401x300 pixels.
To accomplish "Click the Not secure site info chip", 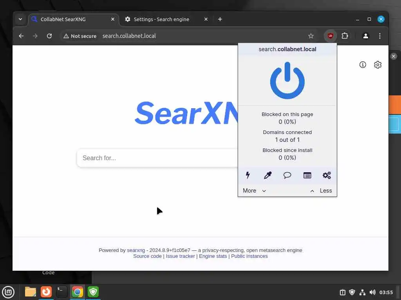I will [x=80, y=36].
